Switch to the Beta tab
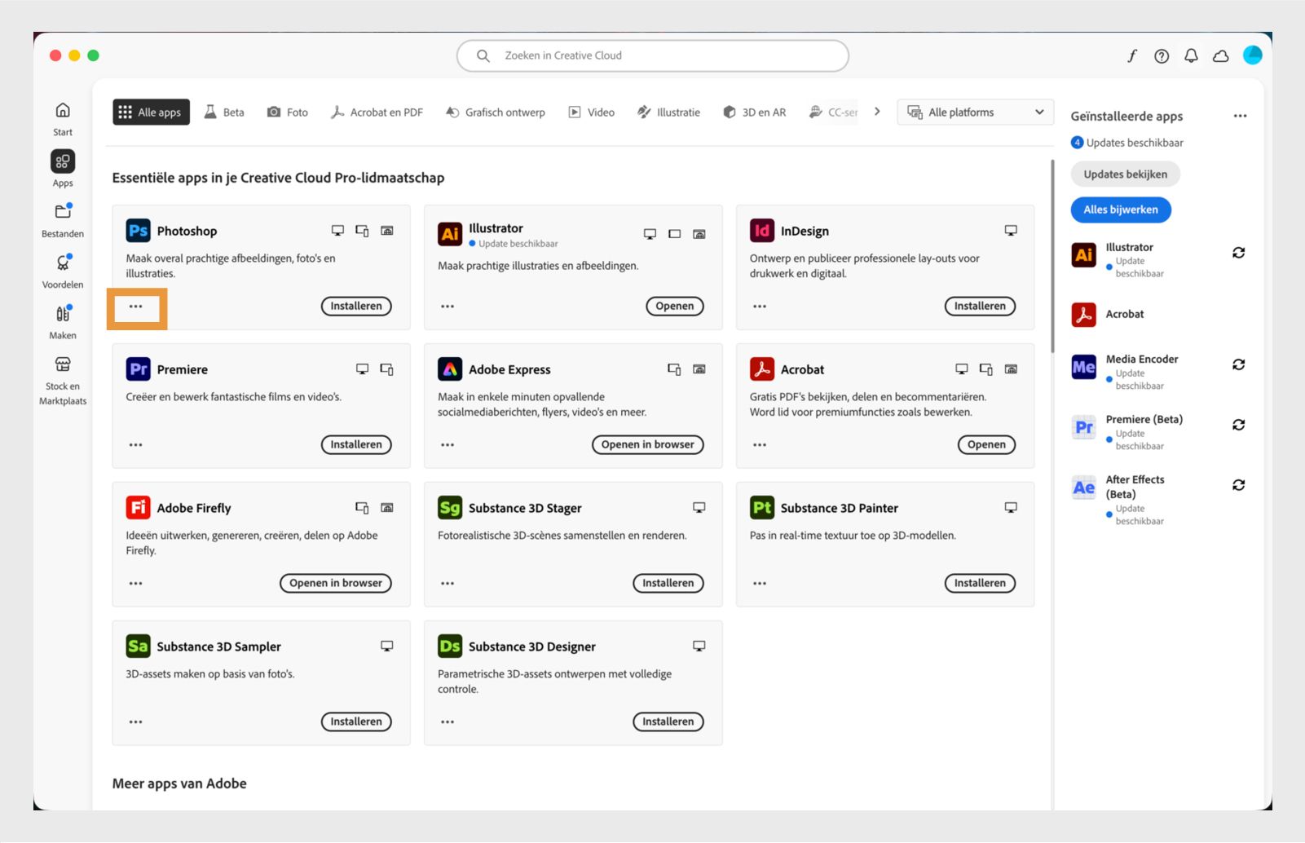 pyautogui.click(x=224, y=113)
